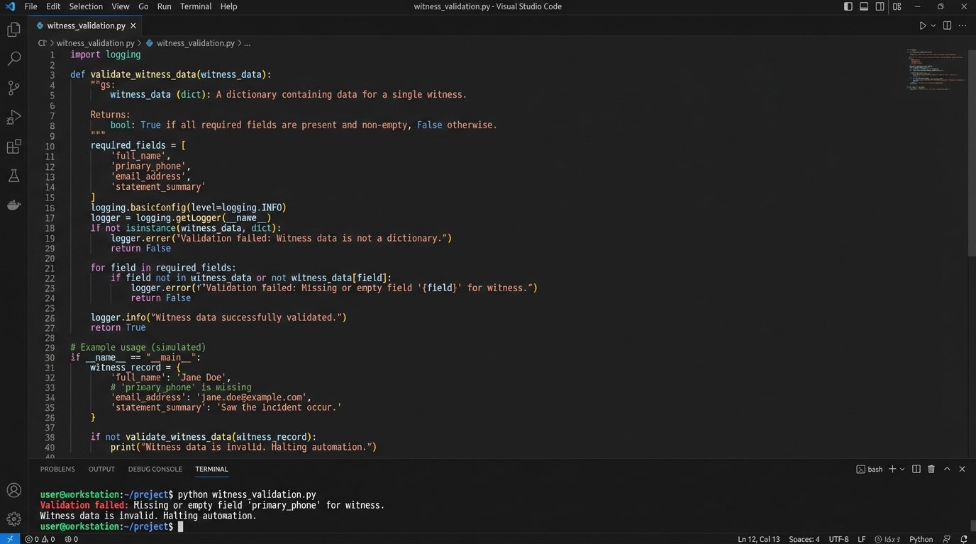Toggle the primary side bar visibility
Image resolution: width=976 pixels, height=544 pixels.
[848, 6]
